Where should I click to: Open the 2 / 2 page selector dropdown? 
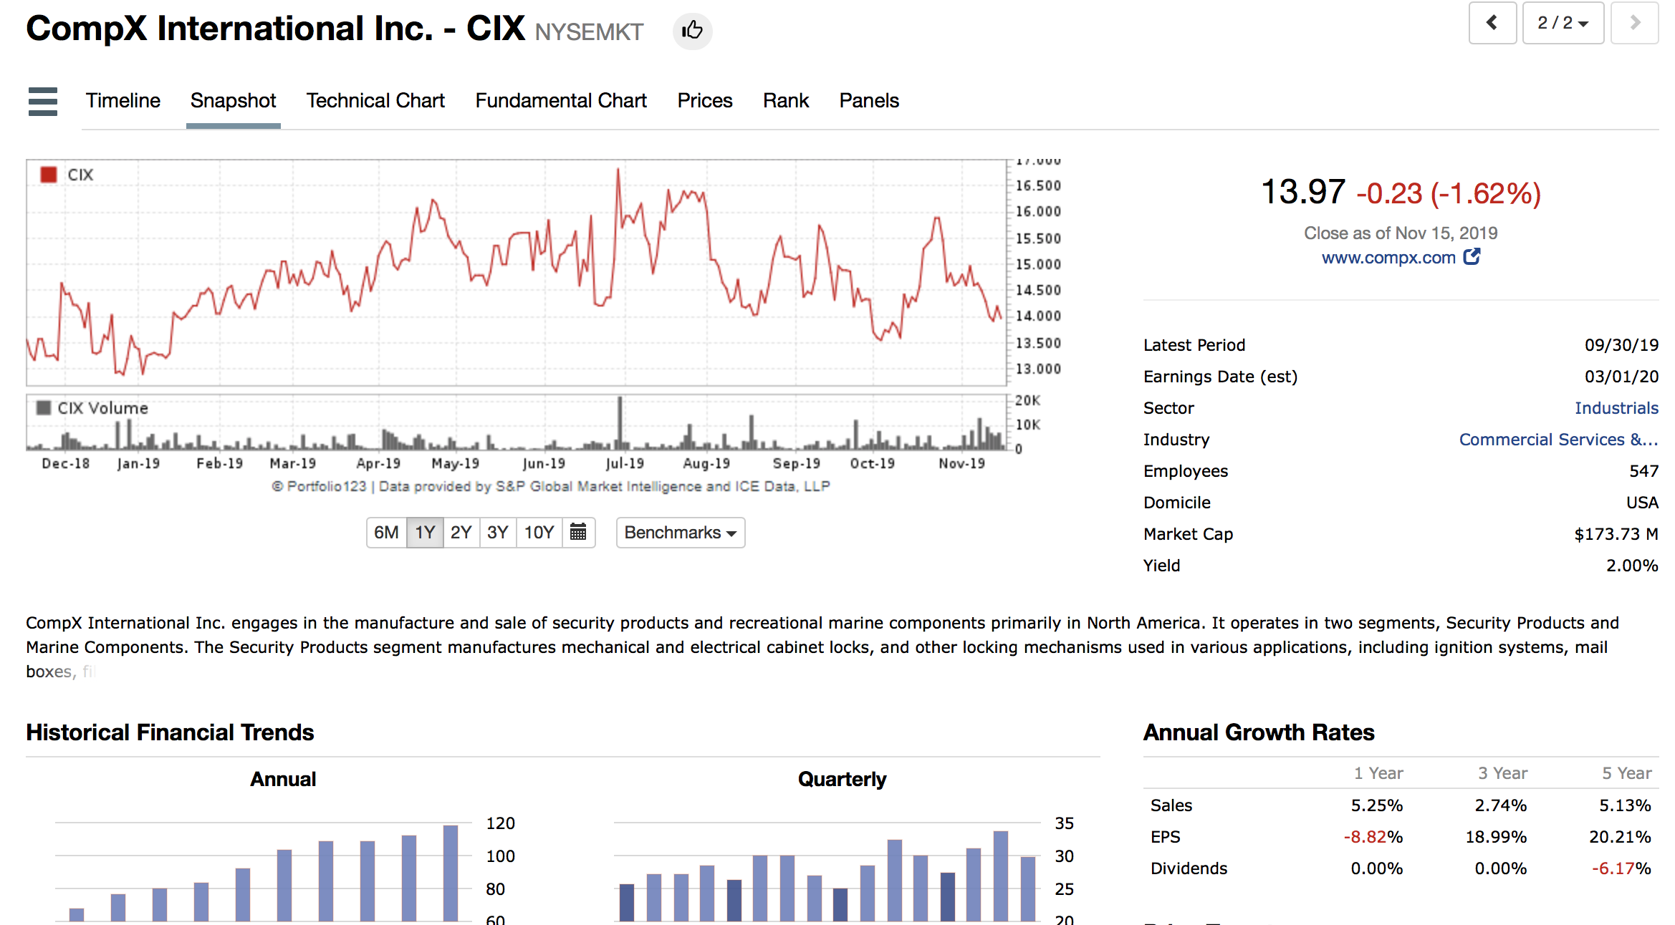(x=1563, y=23)
